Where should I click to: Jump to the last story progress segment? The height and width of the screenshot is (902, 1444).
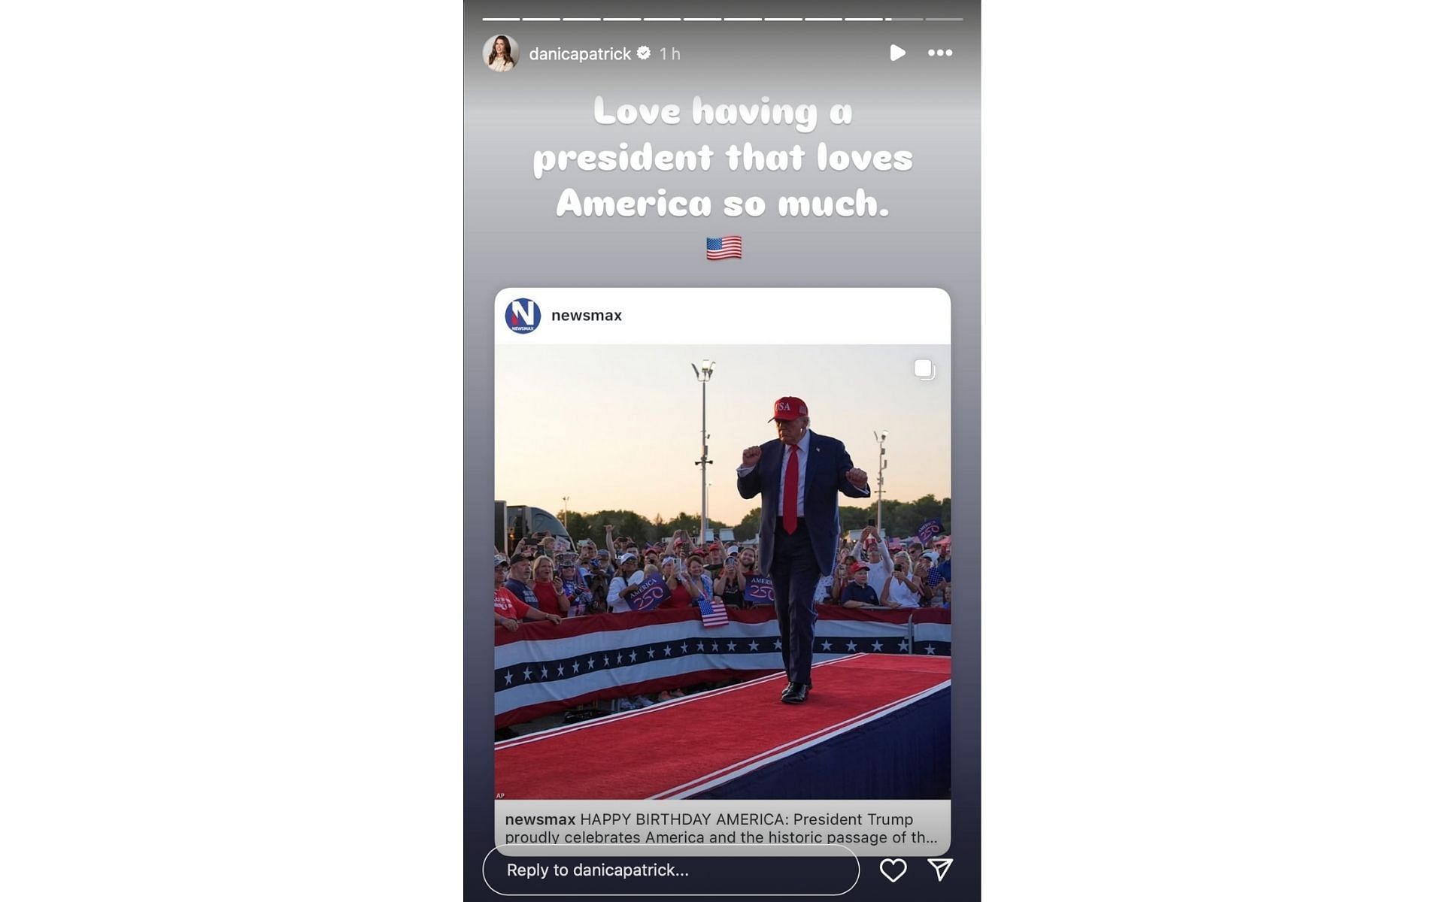pos(944,19)
